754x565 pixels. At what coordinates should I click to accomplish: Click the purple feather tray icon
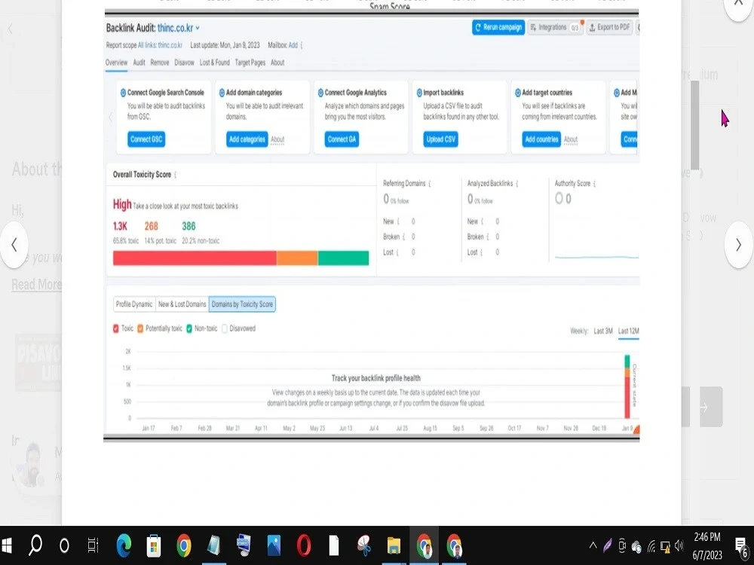pos(607,545)
